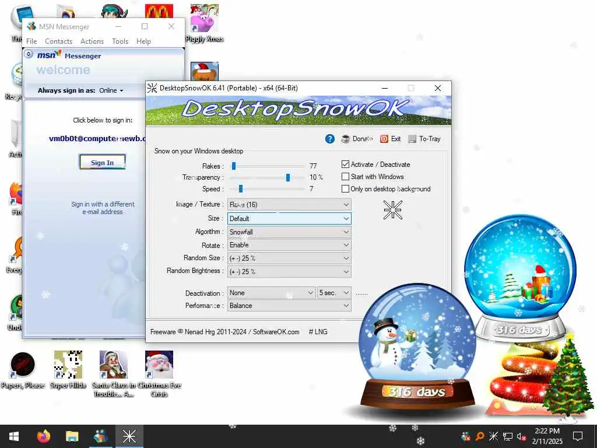This screenshot has width=597, height=448.
Task: Open the Help menu in MSN Messenger
Action: (x=143, y=41)
